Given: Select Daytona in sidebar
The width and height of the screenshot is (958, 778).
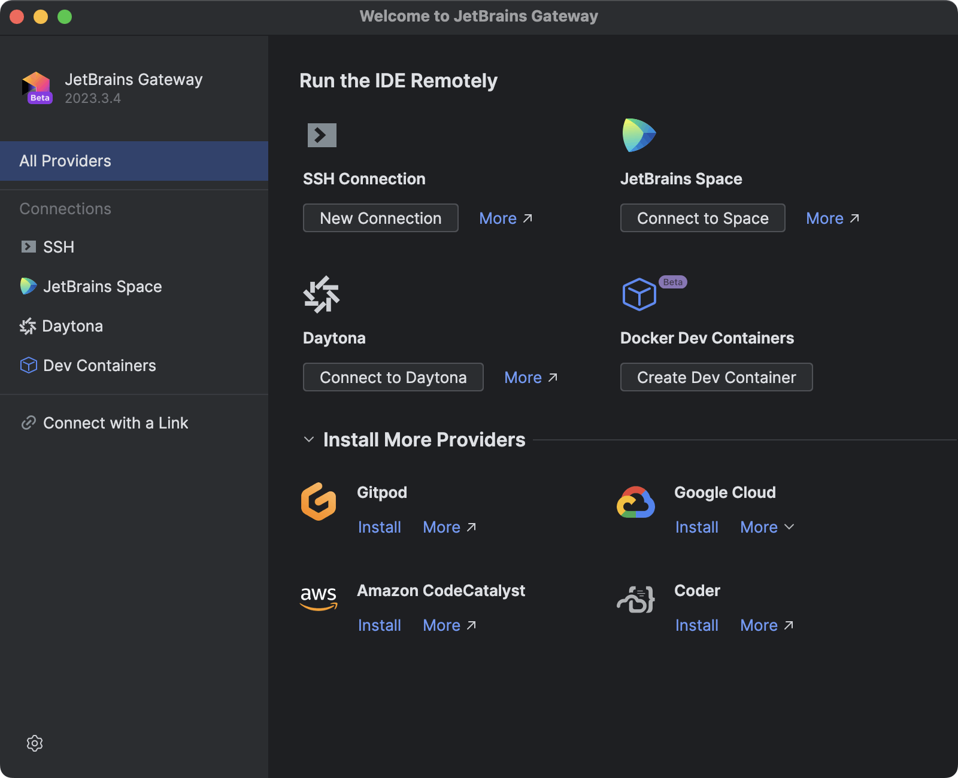Looking at the screenshot, I should [134, 326].
